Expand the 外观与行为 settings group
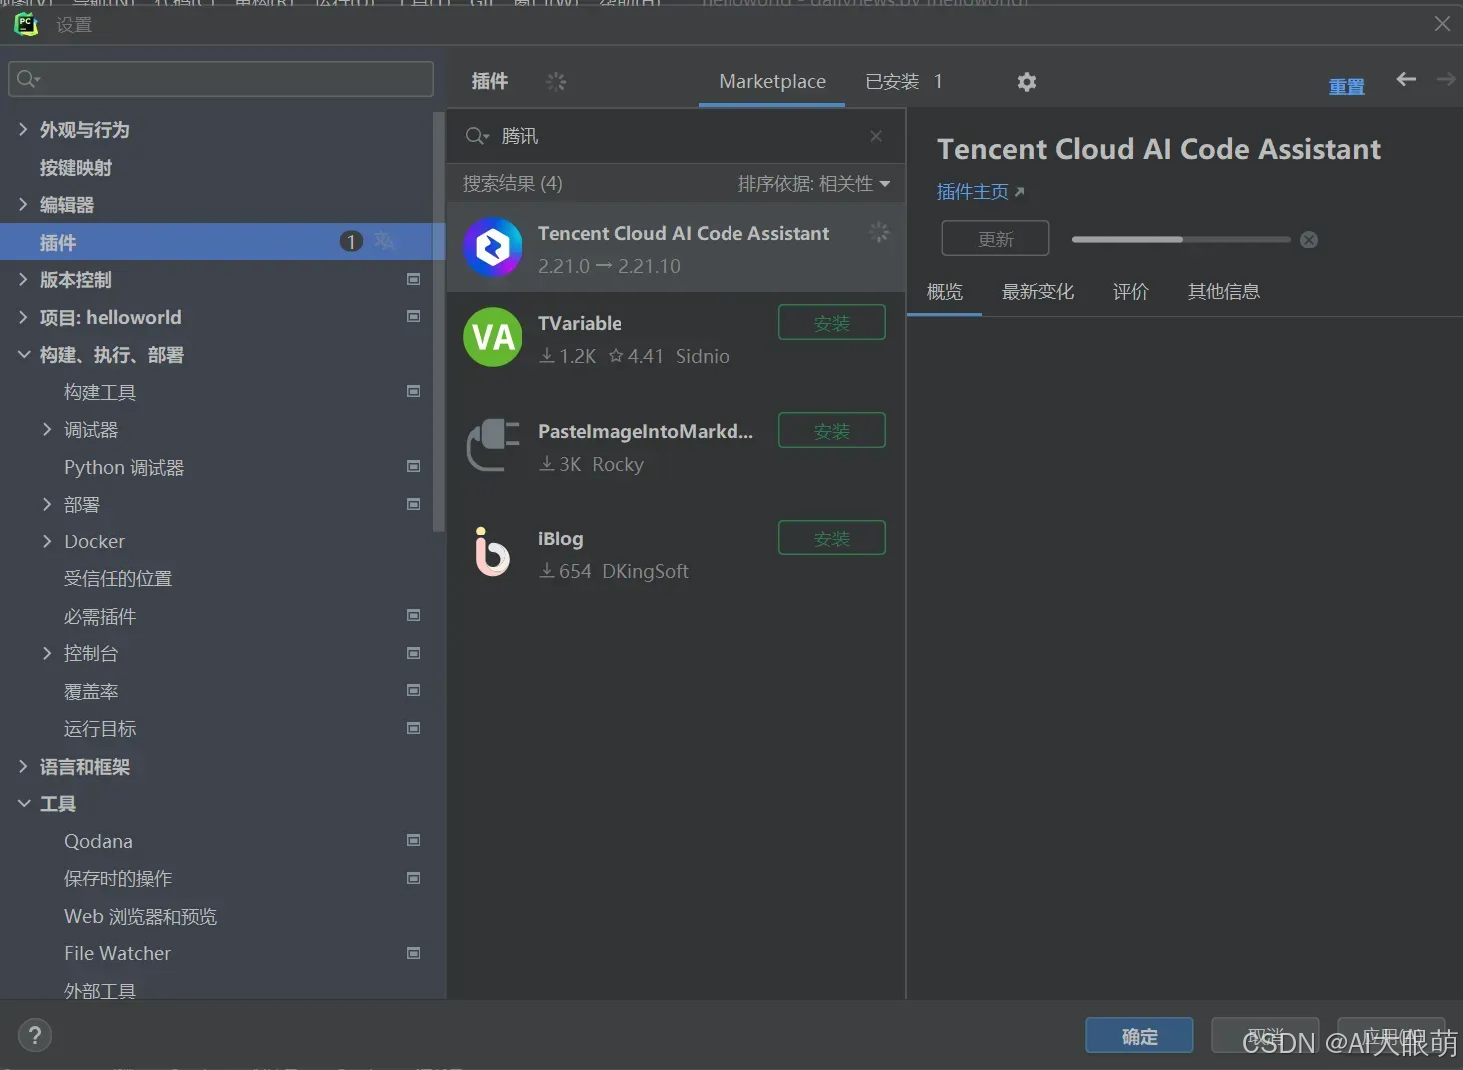The width and height of the screenshot is (1463, 1070). click(23, 129)
